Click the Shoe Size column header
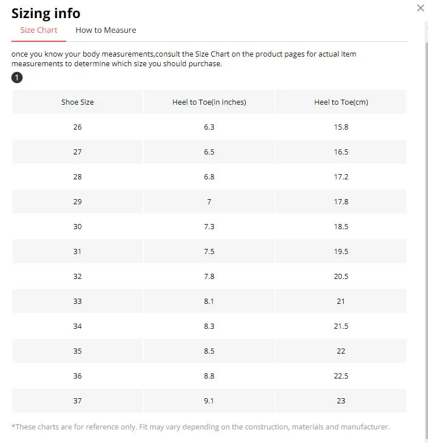This screenshot has height=443, width=428. click(78, 102)
